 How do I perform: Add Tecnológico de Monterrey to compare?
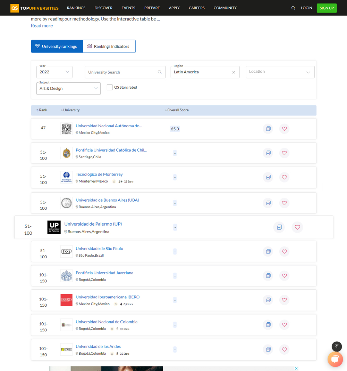click(x=268, y=177)
